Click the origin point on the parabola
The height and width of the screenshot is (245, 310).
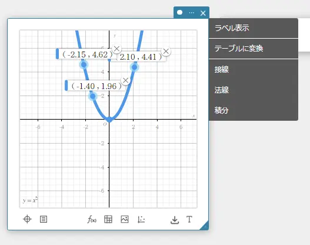[x=109, y=120]
